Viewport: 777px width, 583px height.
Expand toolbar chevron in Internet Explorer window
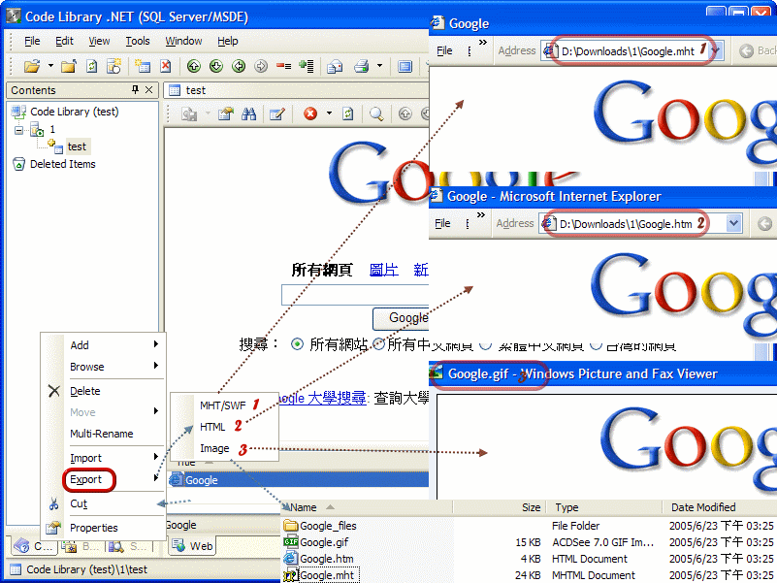(481, 214)
